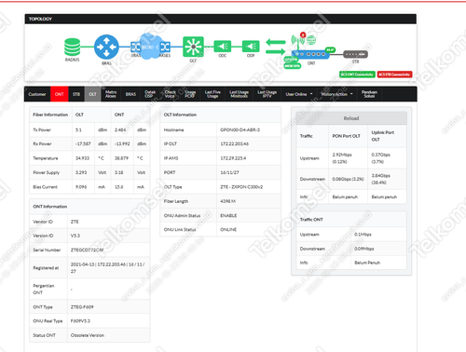Open the Last Usage IPTV tab
The image size is (466, 352).
pyautogui.click(x=267, y=94)
